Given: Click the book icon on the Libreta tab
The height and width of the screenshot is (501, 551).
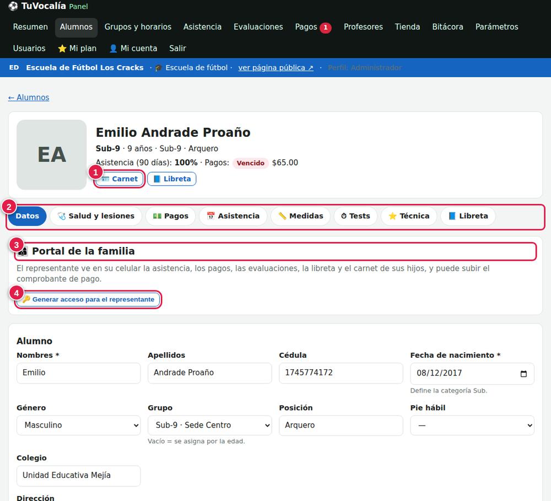Looking at the screenshot, I should click(452, 216).
